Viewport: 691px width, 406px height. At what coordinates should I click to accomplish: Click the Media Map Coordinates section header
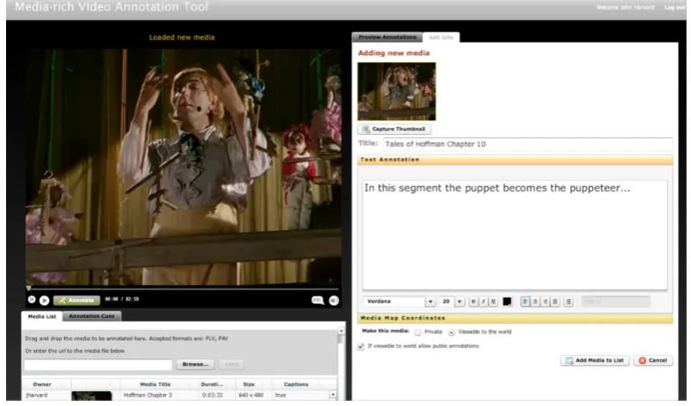[x=515, y=319]
